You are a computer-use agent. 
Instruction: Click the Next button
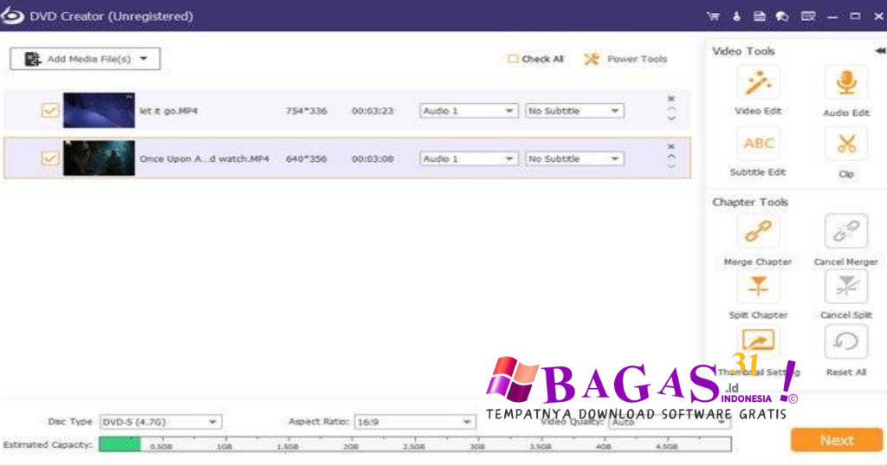837,440
